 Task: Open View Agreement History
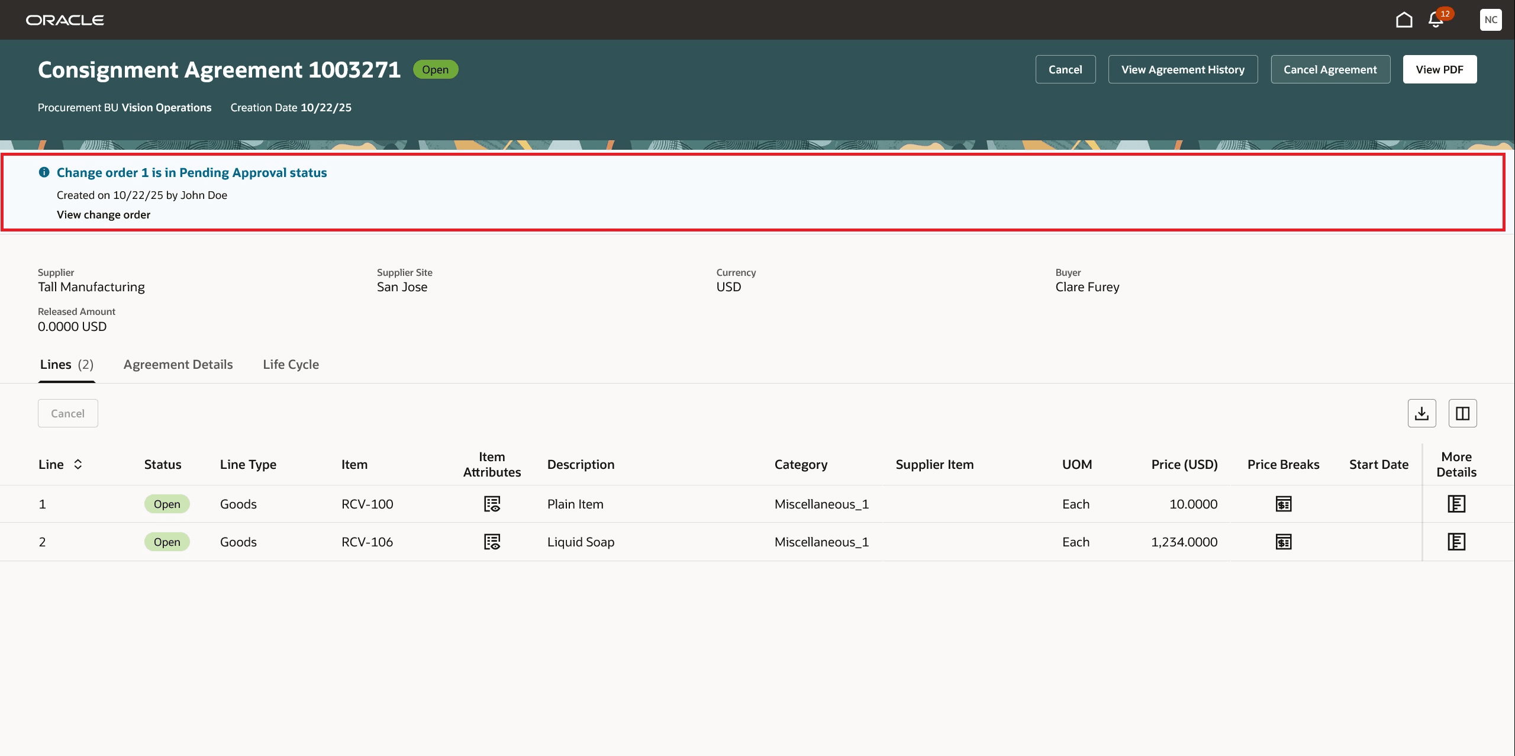tap(1182, 69)
